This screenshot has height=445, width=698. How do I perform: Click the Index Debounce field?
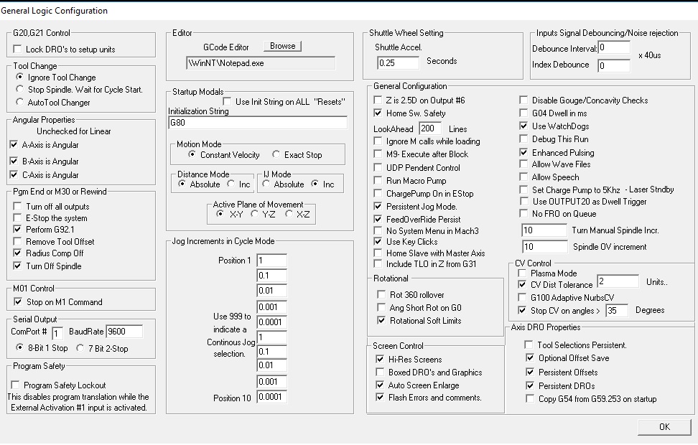coord(614,66)
